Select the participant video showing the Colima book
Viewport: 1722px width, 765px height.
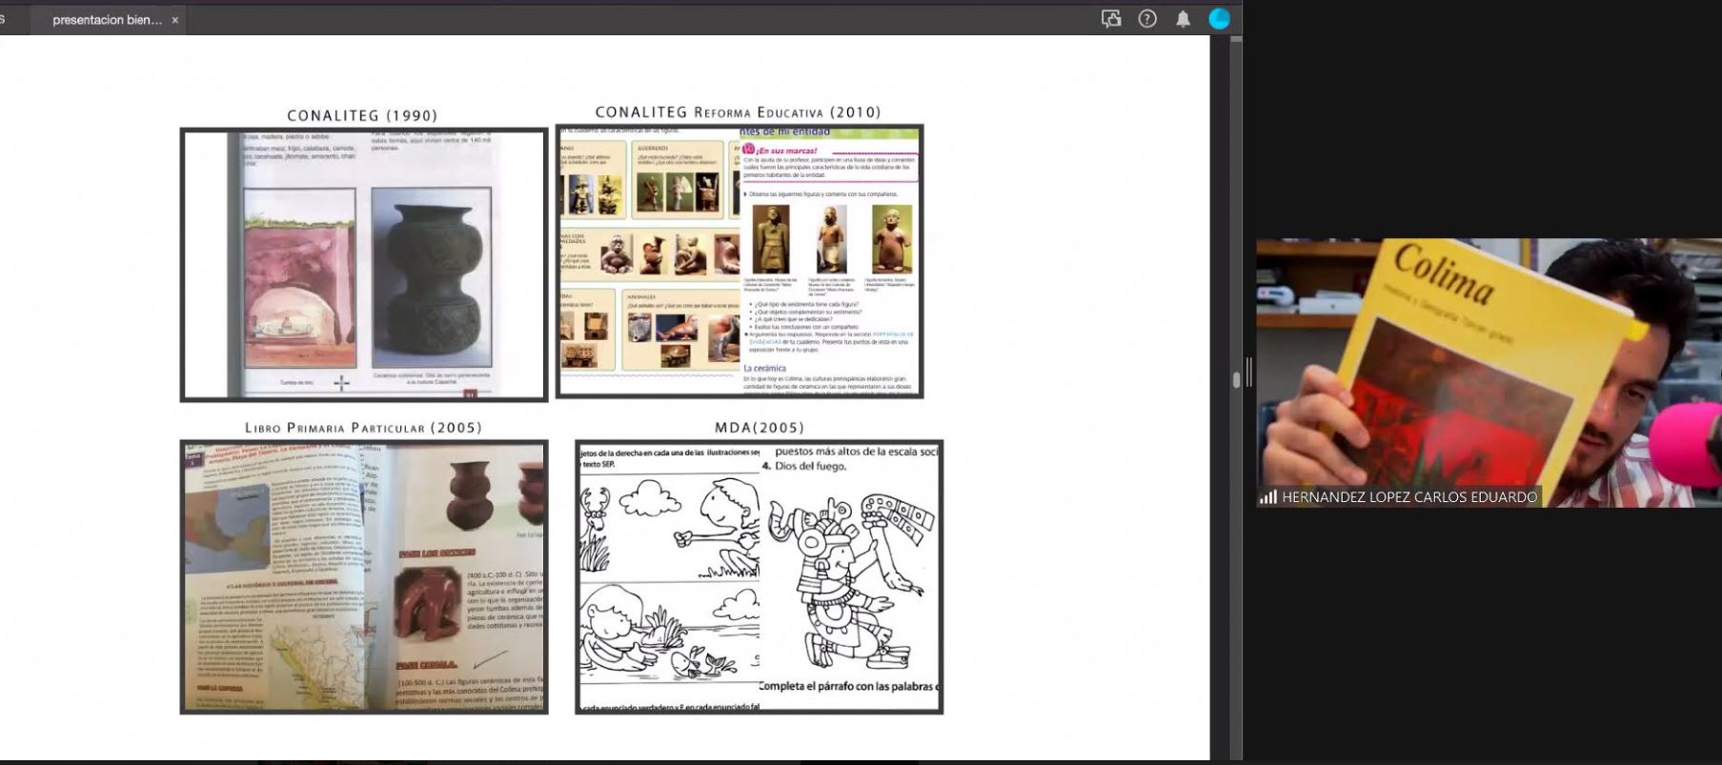pos(1489,372)
